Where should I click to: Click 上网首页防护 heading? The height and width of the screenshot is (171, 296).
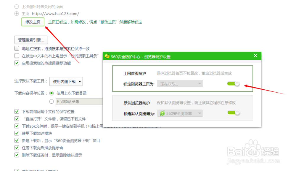click(135, 73)
